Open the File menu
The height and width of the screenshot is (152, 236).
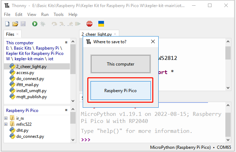pyautogui.click(x=7, y=15)
